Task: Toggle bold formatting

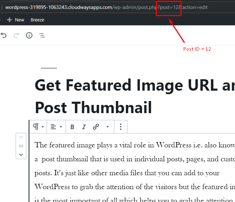Action: 72,127
